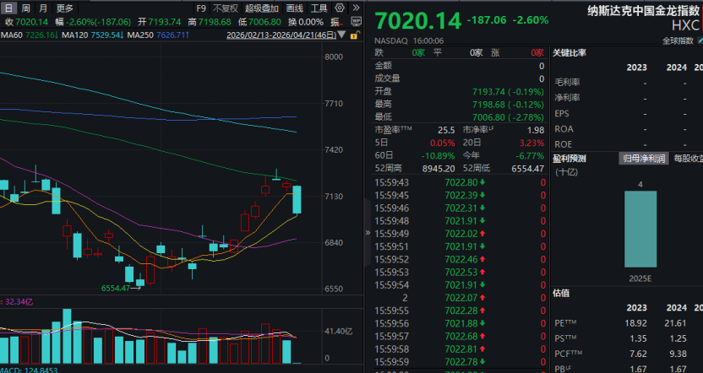703x373 pixels.
Task: Click the edit icon next to 全球指数
Action: tap(698, 40)
